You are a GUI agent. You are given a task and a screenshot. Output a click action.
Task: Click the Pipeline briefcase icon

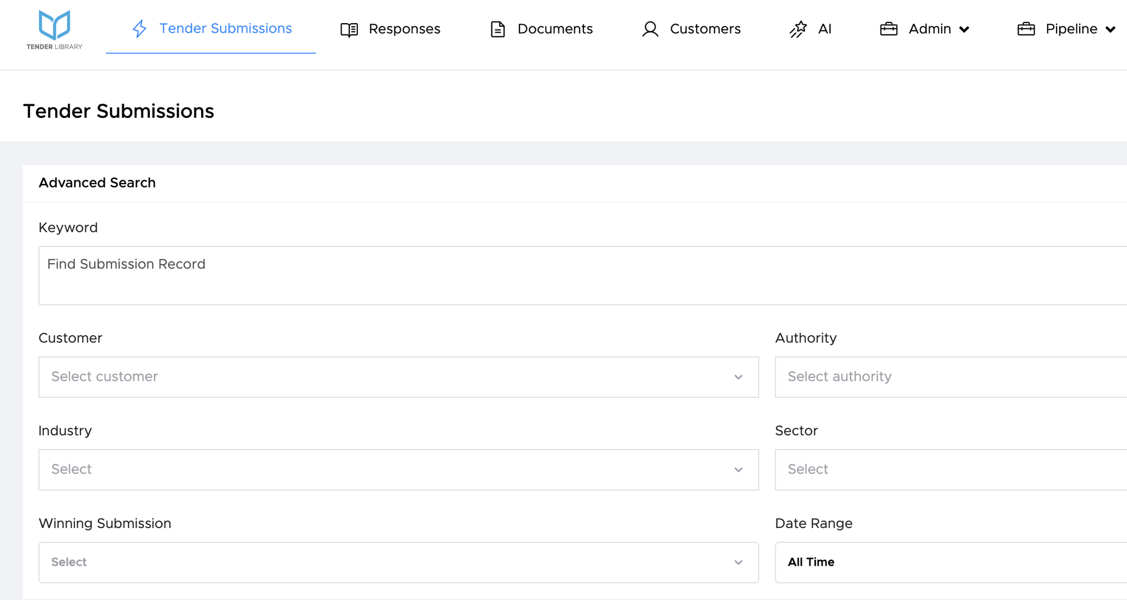tap(1026, 29)
